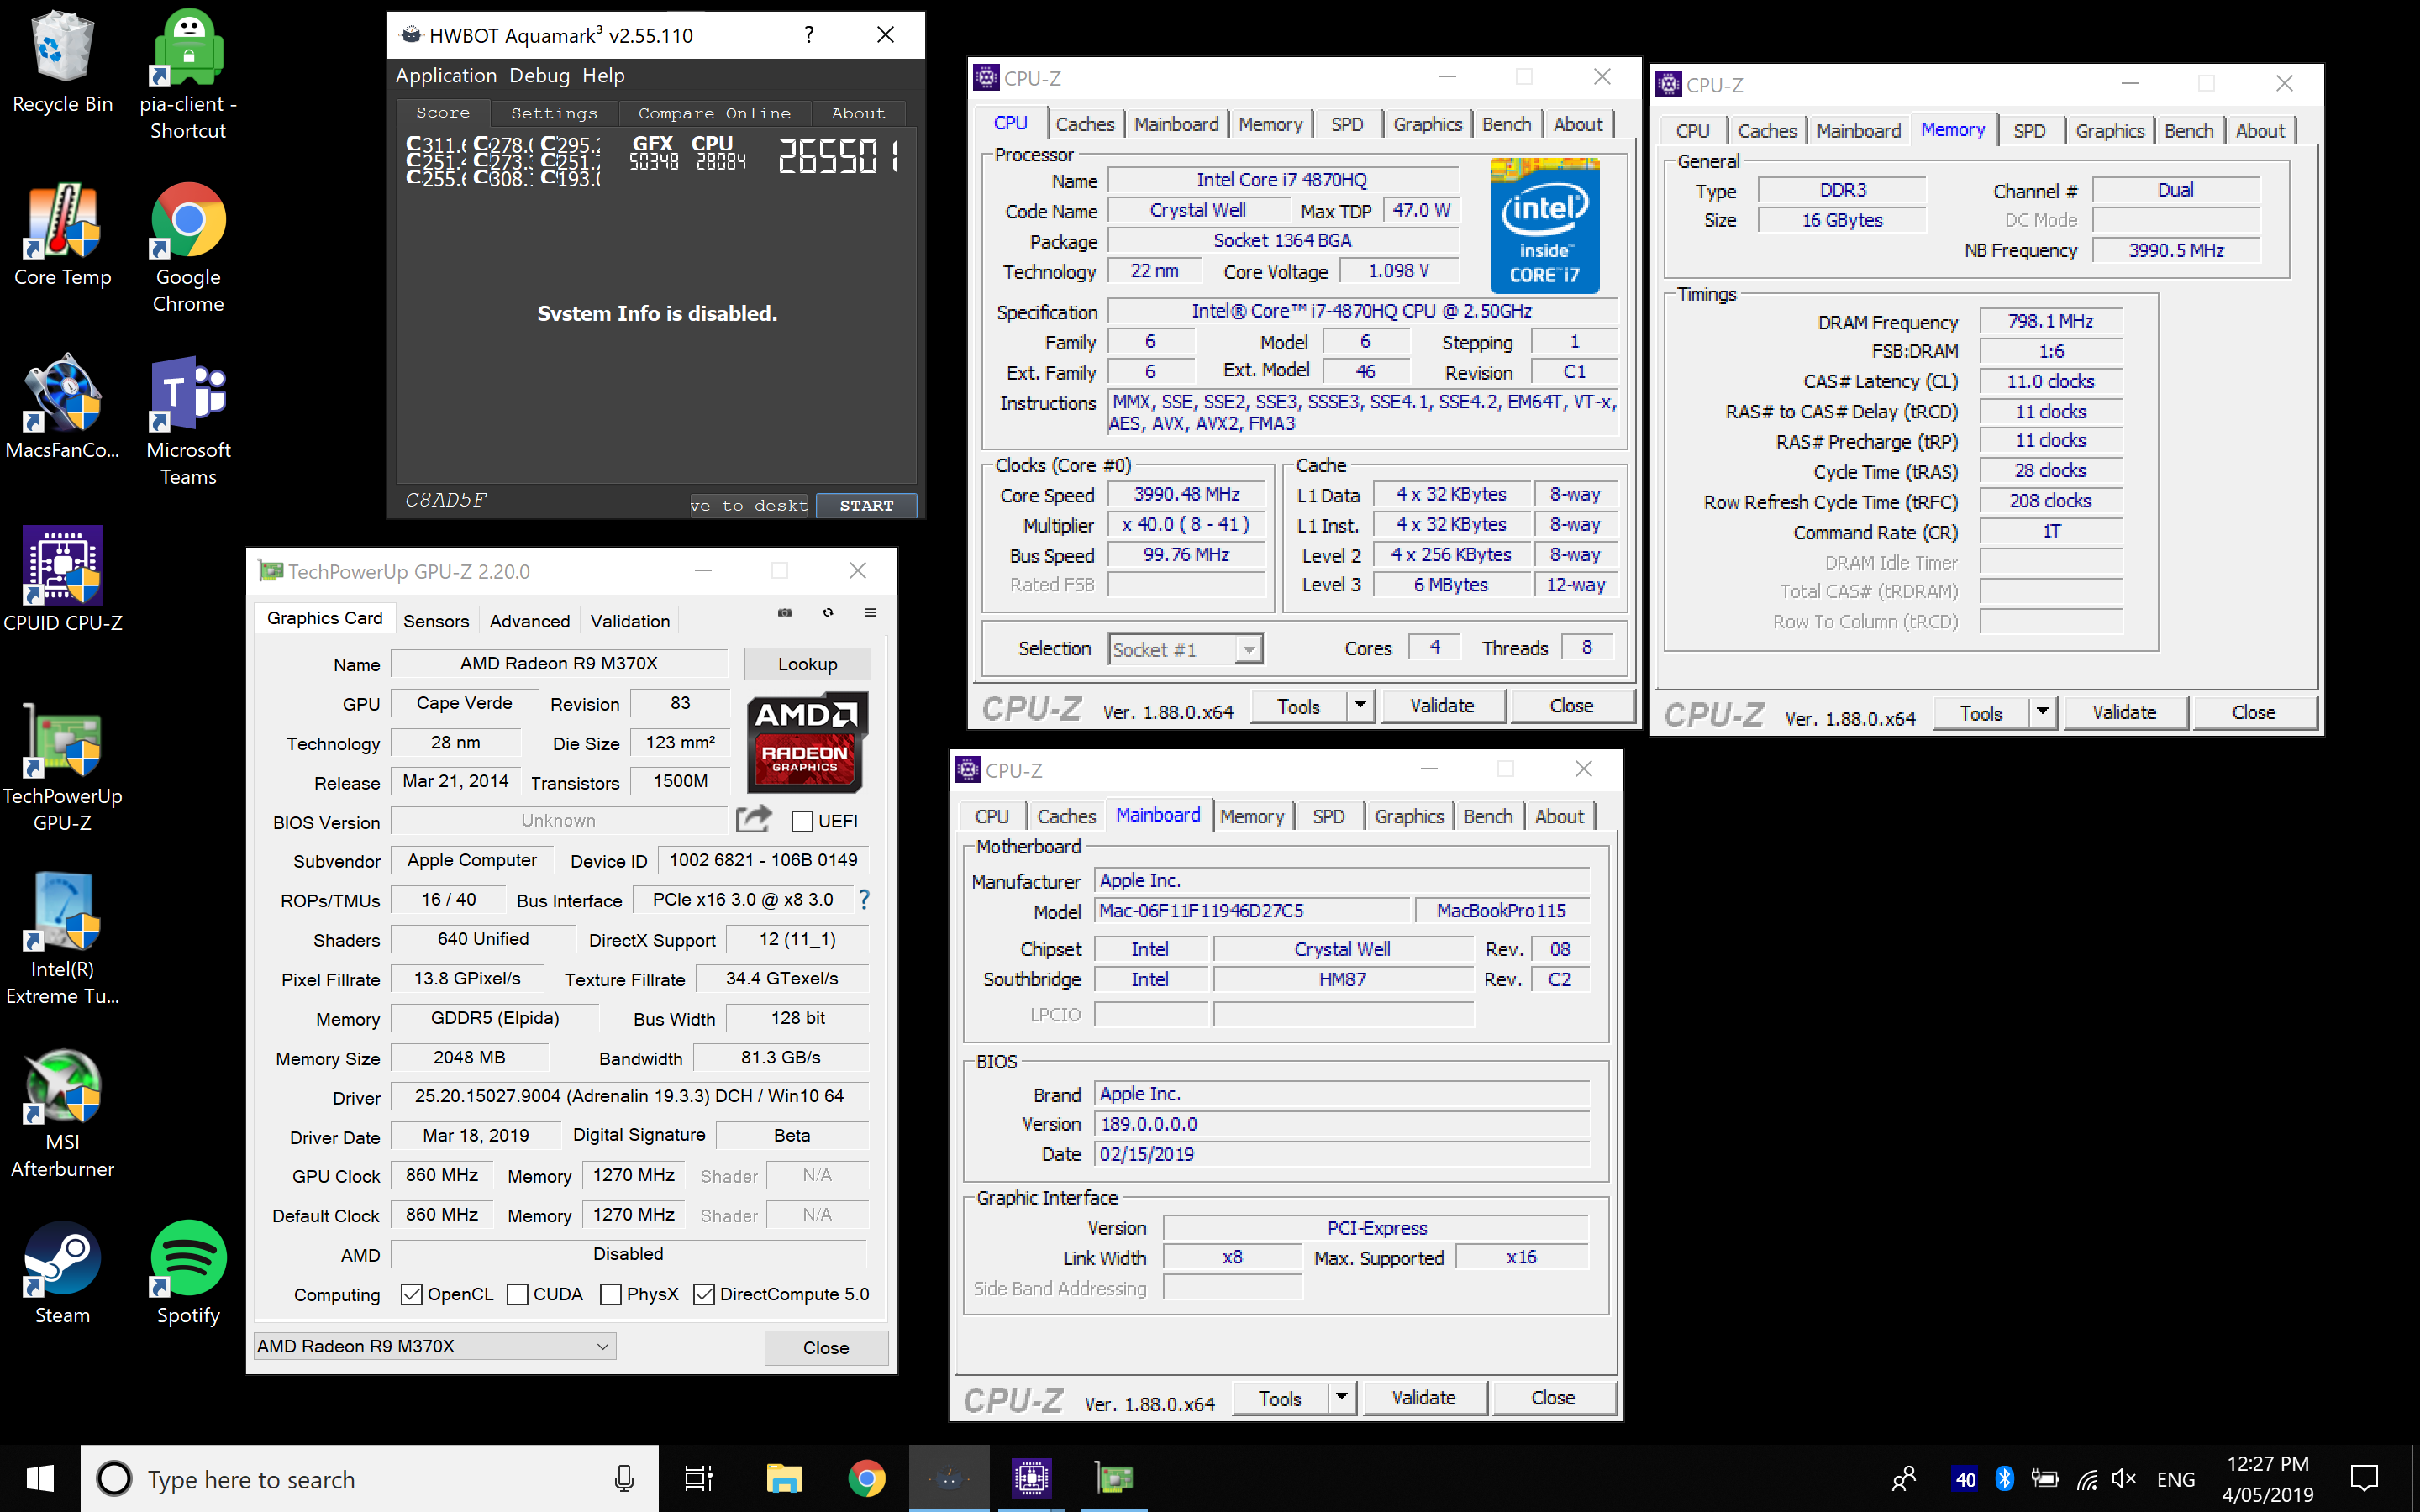The width and height of the screenshot is (2420, 1512).
Task: Launch Intel Extreme Tuning desktop icon
Action: tap(62, 940)
